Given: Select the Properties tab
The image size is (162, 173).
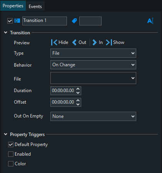Looking at the screenshot, I should (13, 6).
